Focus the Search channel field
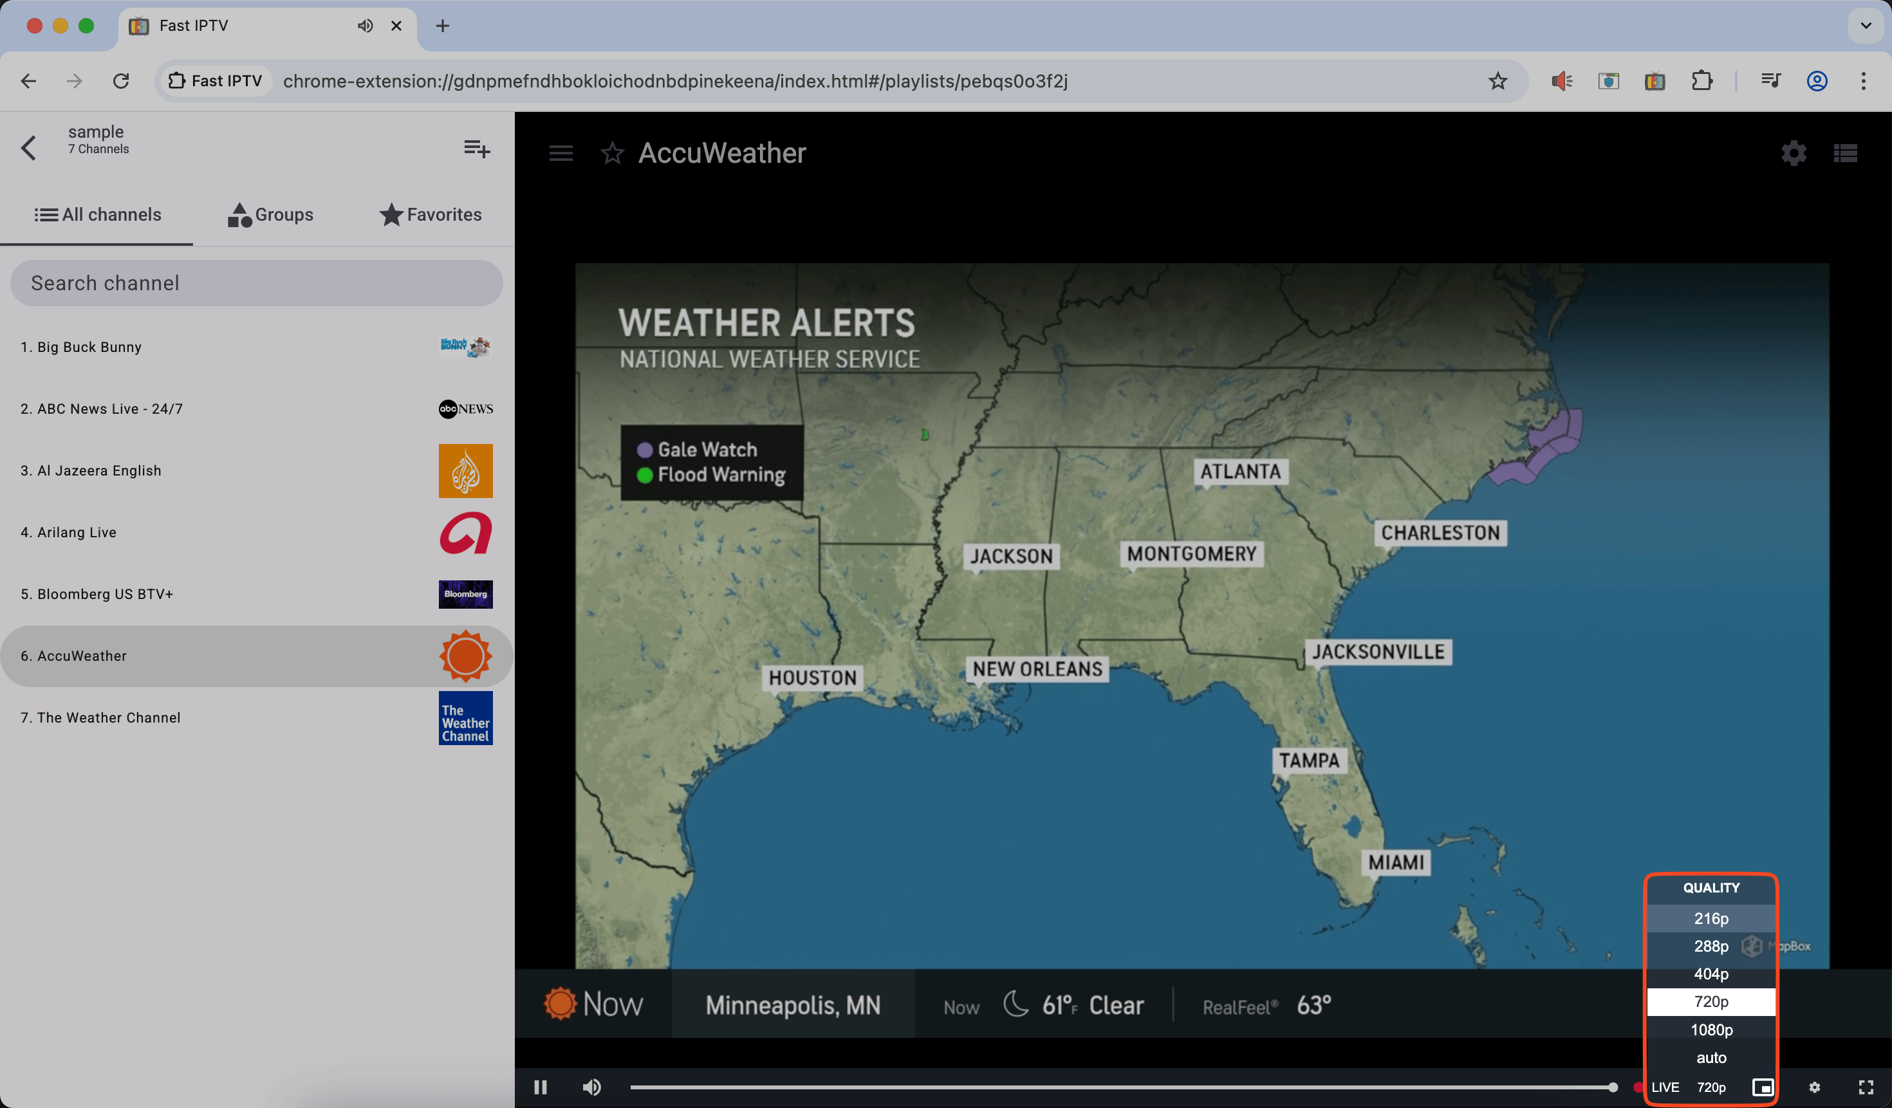The image size is (1892, 1108). tap(256, 283)
